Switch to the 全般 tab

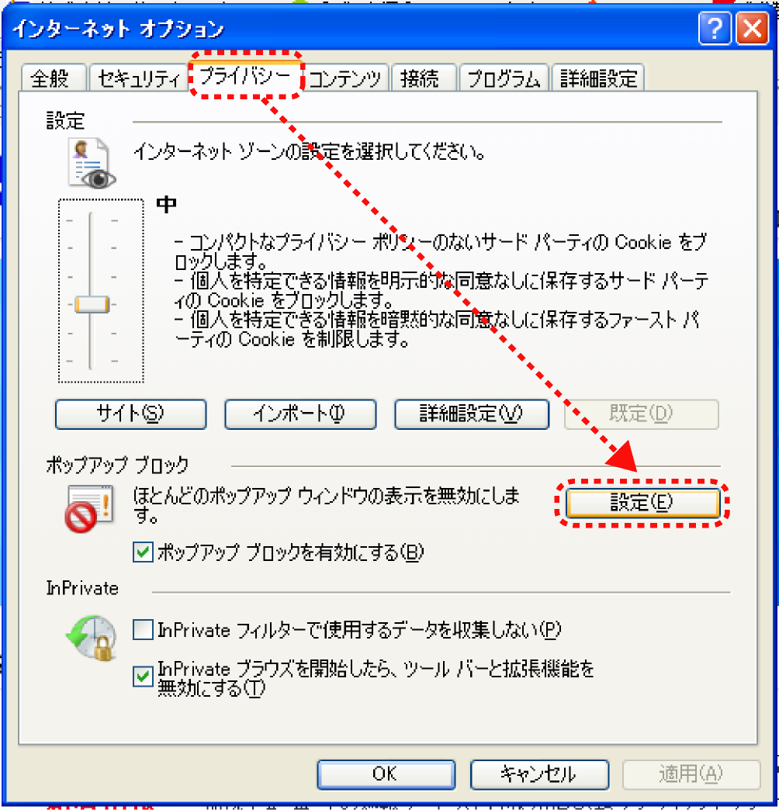click(54, 78)
